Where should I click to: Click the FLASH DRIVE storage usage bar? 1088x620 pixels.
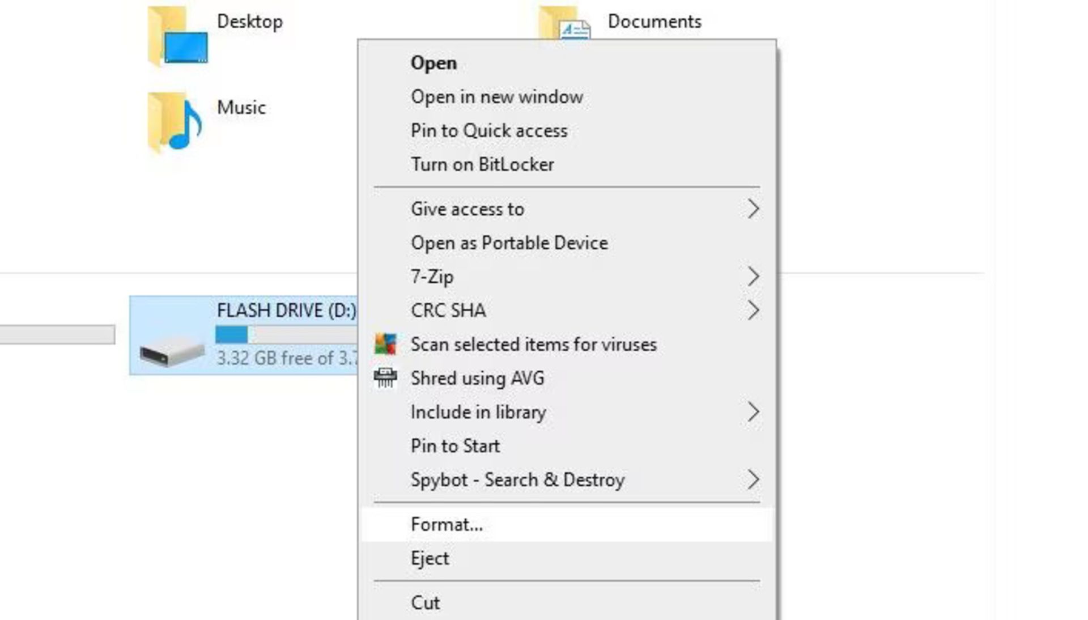(x=286, y=334)
